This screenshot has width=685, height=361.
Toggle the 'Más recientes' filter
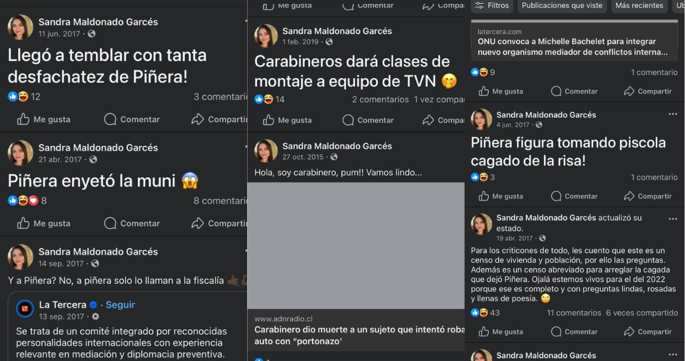pos(639,6)
